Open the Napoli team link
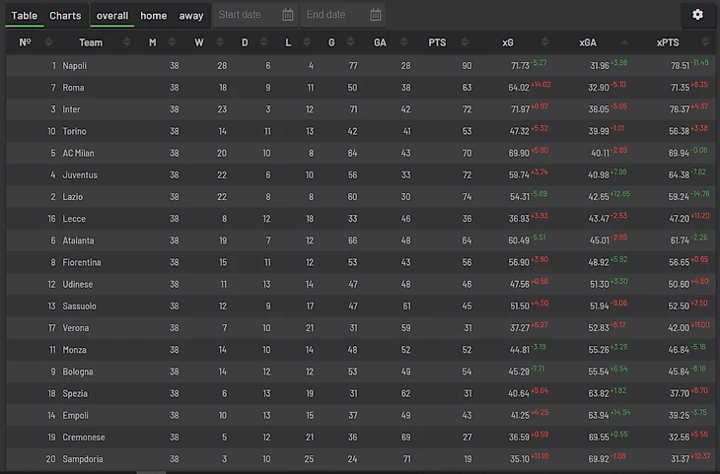 74,66
